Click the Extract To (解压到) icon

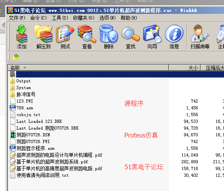pos(43,34)
